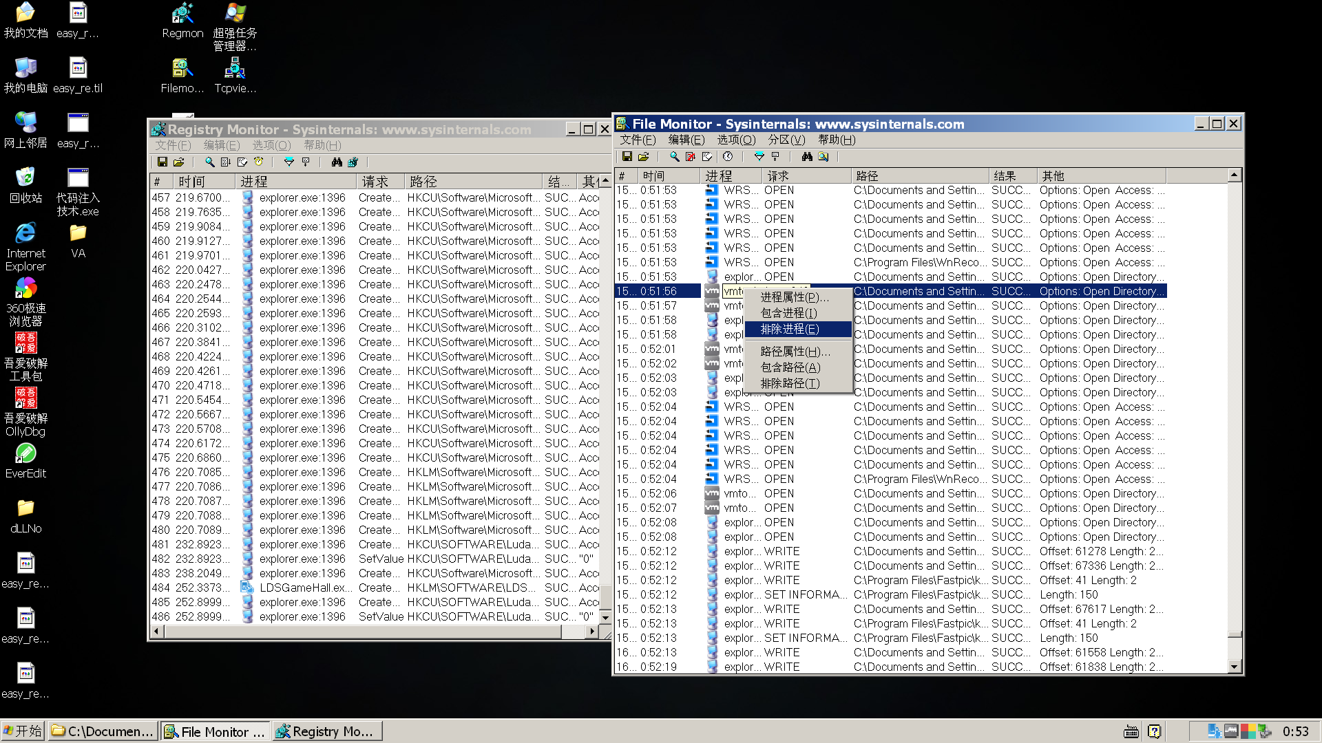The width and height of the screenshot is (1322, 743).
Task: Click binoculars find icon in File Monitor
Action: 807,157
